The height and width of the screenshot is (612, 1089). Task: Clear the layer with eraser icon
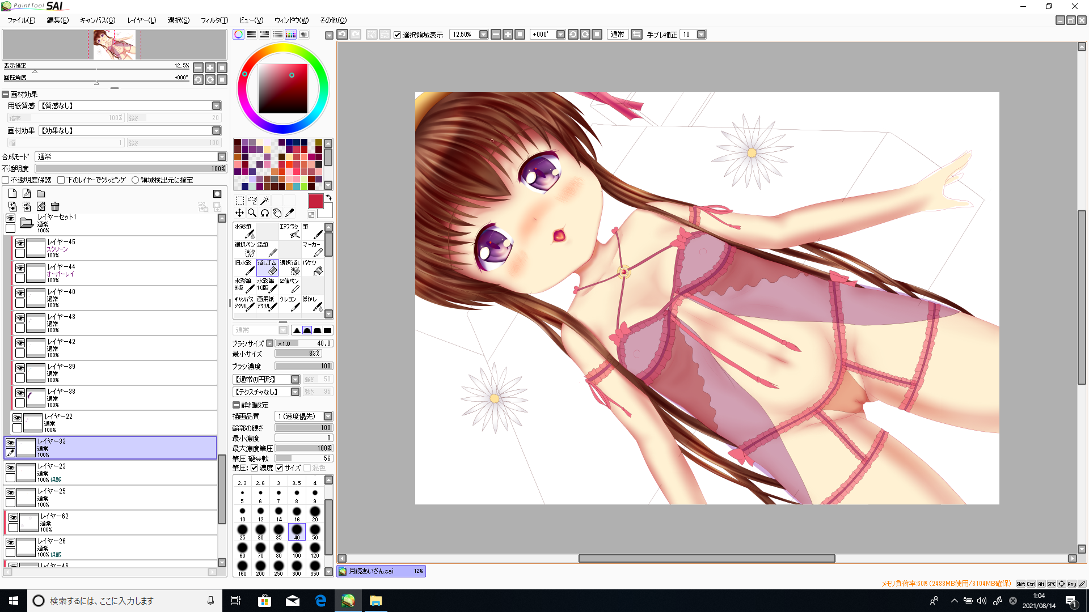(x=41, y=207)
